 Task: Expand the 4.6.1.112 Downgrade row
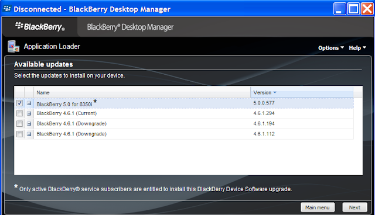coord(29,134)
